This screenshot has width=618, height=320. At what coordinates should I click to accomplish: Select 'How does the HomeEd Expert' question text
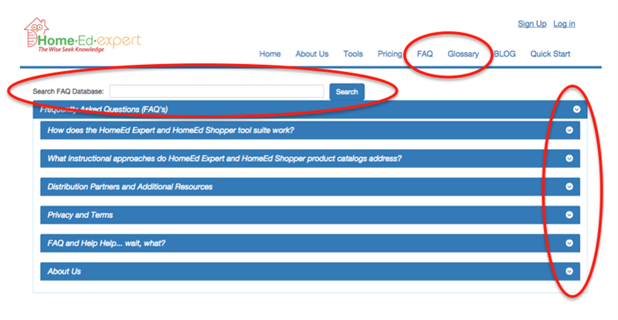point(171,130)
